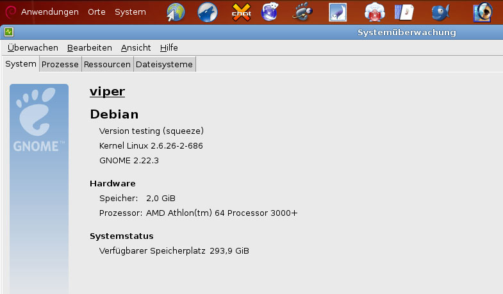The width and height of the screenshot is (503, 294).
Task: Open the Bearbeiten menu
Action: pyautogui.click(x=90, y=47)
